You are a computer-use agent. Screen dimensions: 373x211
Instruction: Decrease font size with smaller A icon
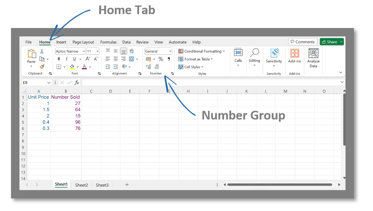[x=96, y=59]
